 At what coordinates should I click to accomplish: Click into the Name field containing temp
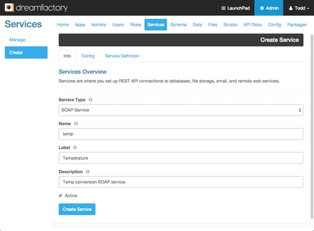pyautogui.click(x=181, y=134)
